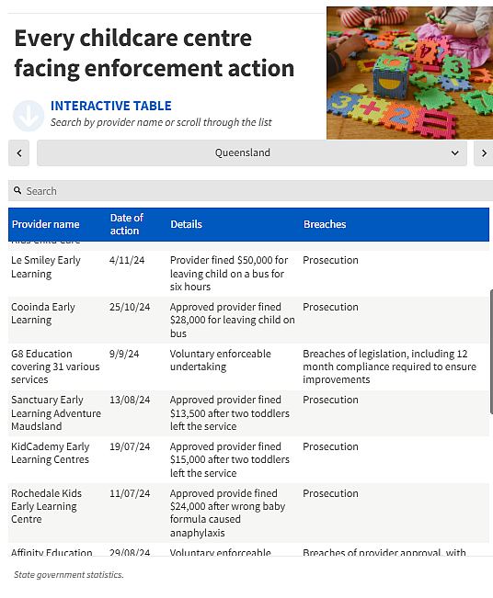Sort by Provider name column header

click(45, 224)
